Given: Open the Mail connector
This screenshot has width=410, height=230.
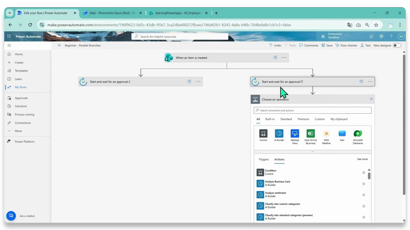Looking at the screenshot, I should pos(342,133).
